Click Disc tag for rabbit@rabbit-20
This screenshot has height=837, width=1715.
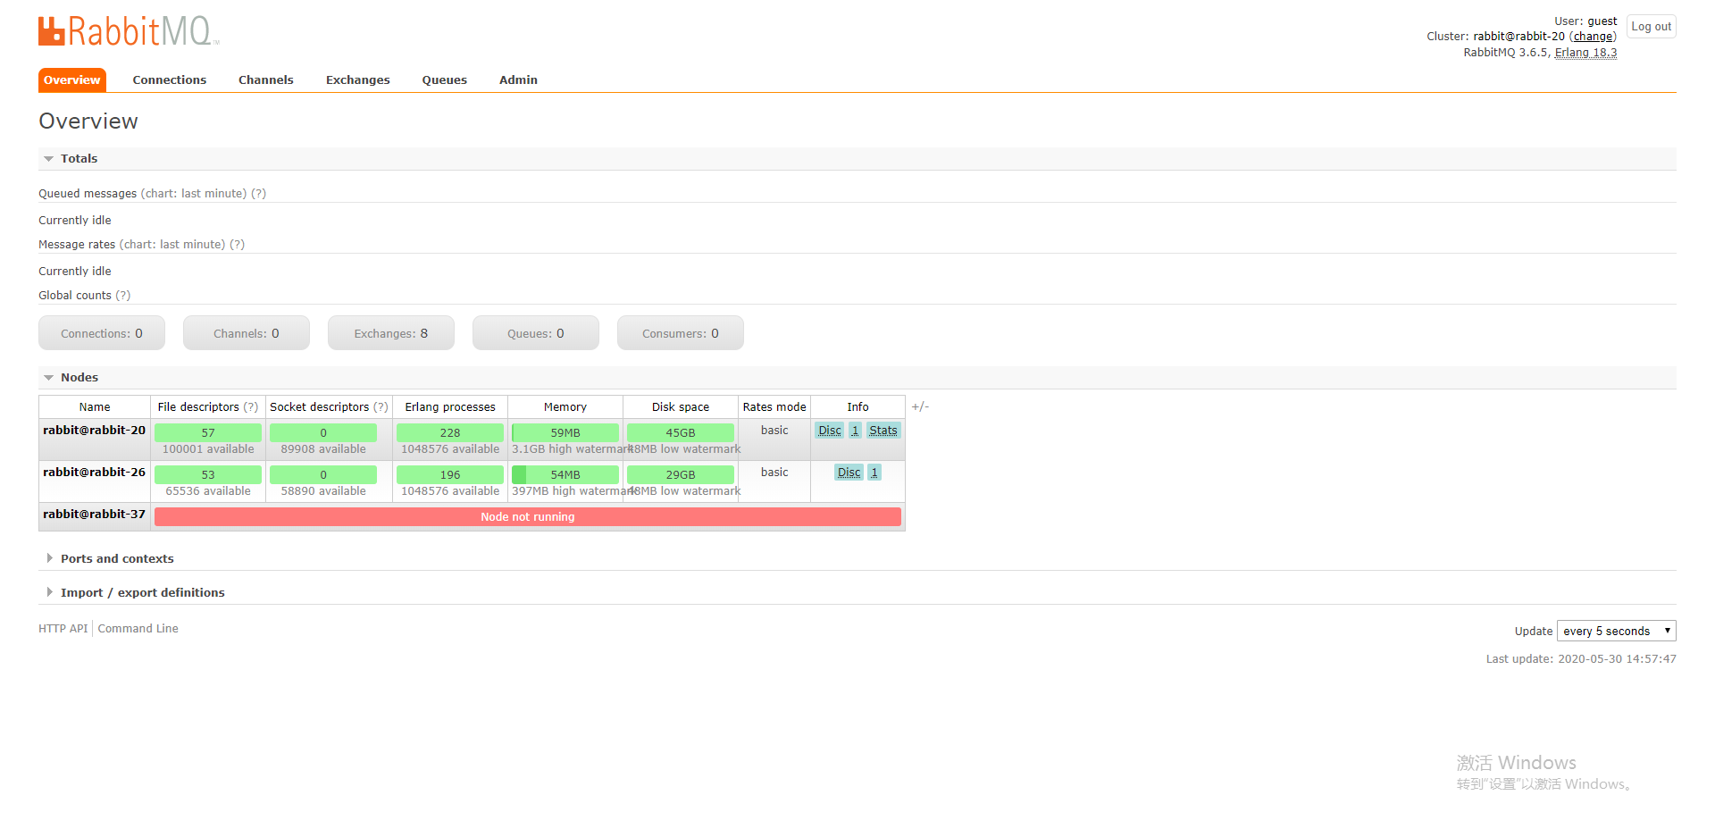[x=830, y=431]
